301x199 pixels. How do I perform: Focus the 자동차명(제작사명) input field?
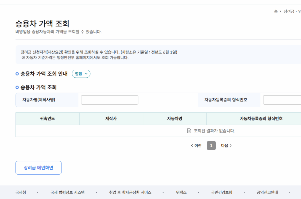[109, 100]
